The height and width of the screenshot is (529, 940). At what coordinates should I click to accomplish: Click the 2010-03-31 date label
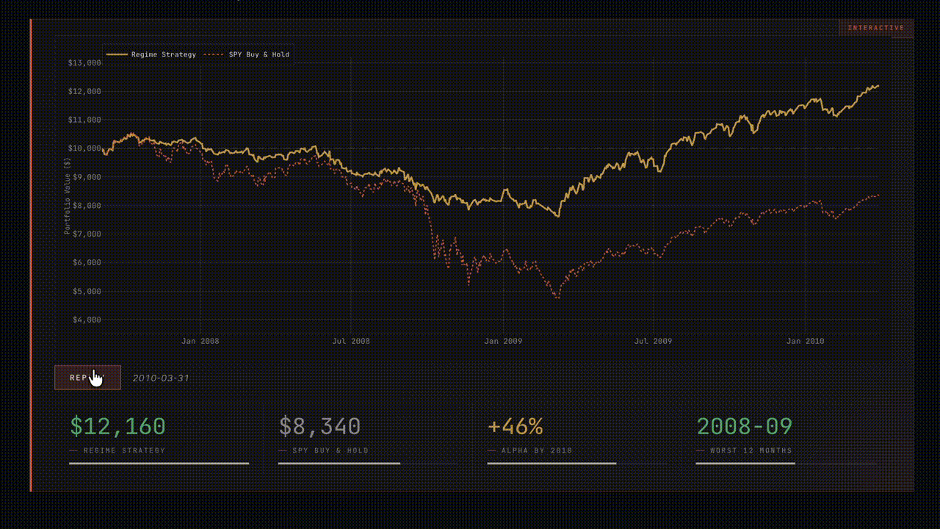[161, 378]
